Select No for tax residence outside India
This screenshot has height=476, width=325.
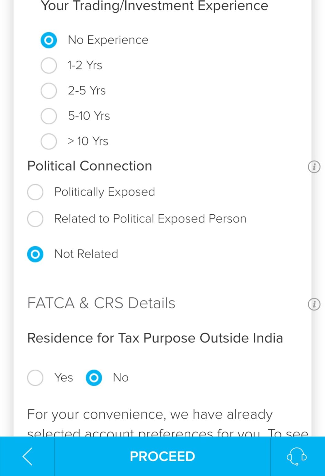coord(94,378)
